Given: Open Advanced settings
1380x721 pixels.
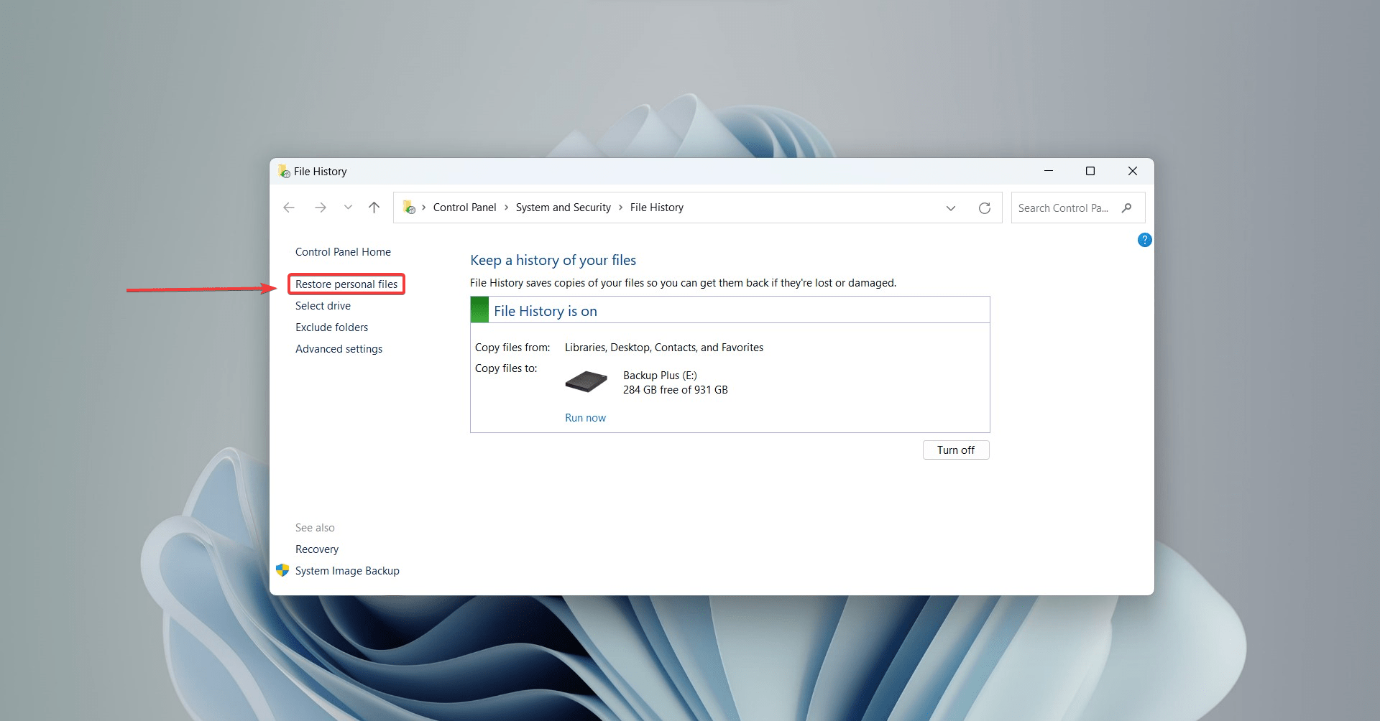Looking at the screenshot, I should tap(339, 349).
